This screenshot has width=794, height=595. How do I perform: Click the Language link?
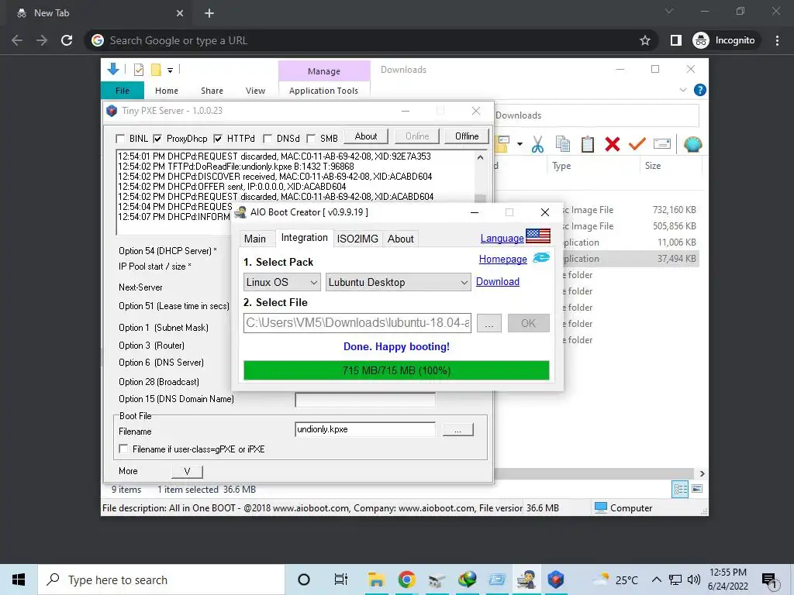point(502,238)
